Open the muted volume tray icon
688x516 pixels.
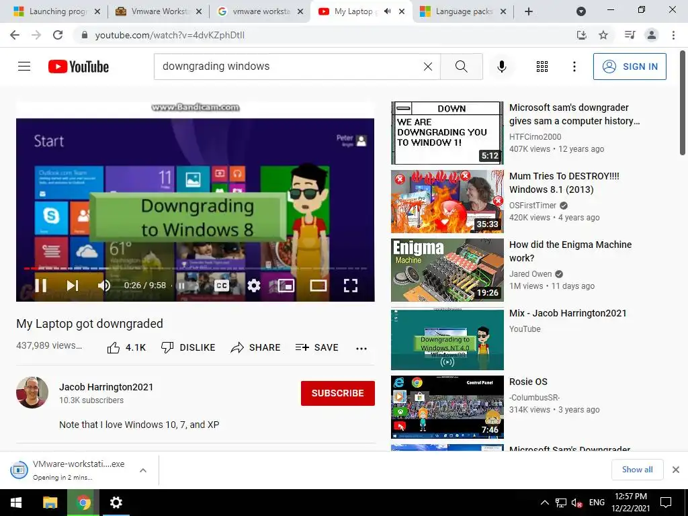[x=576, y=503]
